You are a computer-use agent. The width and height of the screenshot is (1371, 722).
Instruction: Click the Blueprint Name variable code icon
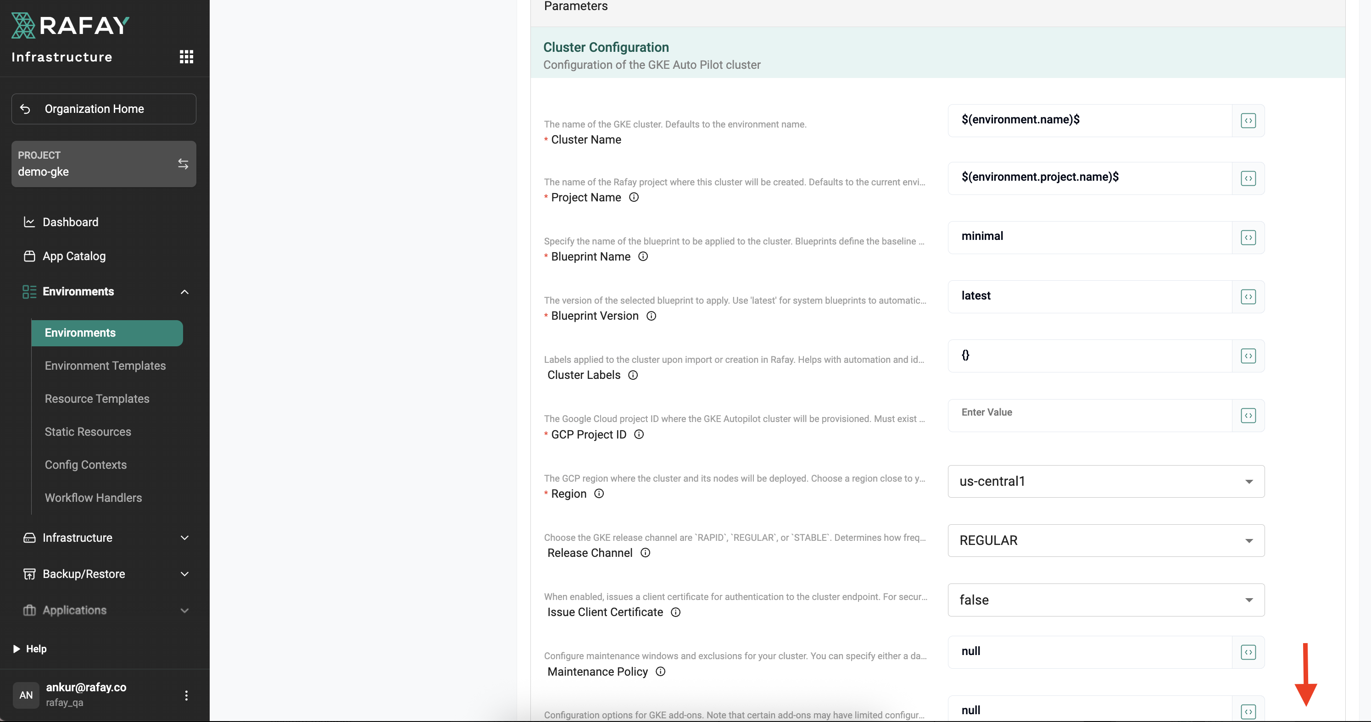tap(1248, 237)
